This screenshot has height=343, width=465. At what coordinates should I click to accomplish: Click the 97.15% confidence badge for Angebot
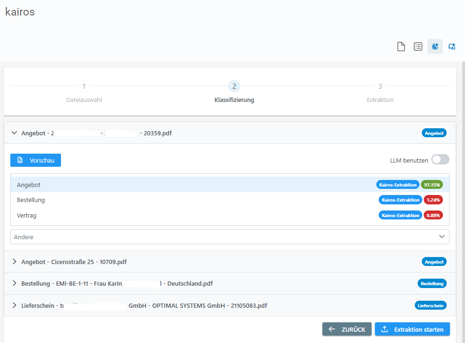pos(432,185)
